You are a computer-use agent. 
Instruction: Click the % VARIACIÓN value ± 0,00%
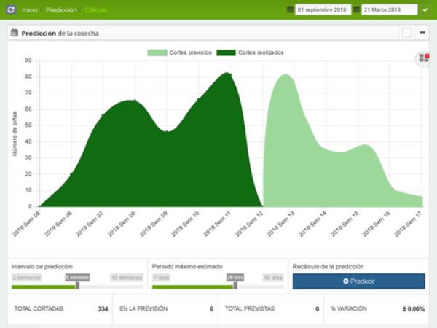tap(413, 309)
